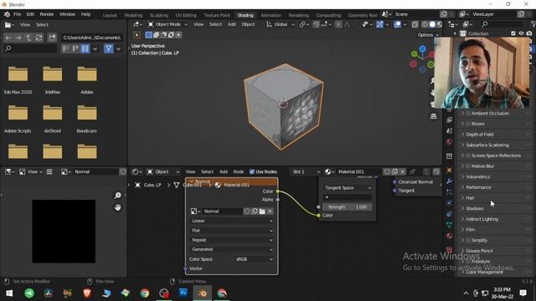This screenshot has width=536, height=301.
Task: Click the Blender taskbar icon
Action: pos(203,293)
